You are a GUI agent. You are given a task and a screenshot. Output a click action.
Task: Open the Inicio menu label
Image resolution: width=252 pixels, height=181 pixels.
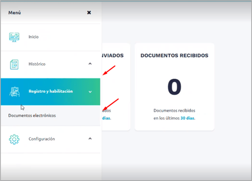pos(33,37)
